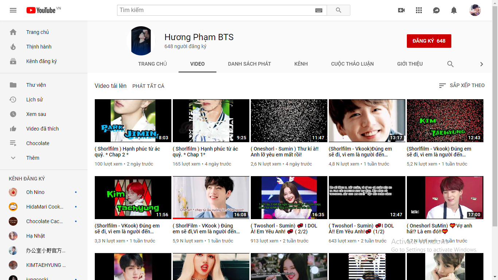Open title "Hạnh phúc từ ác quỷ. * Chap 2 *"
Image resolution: width=498 pixels, height=280 pixels.
(x=127, y=152)
